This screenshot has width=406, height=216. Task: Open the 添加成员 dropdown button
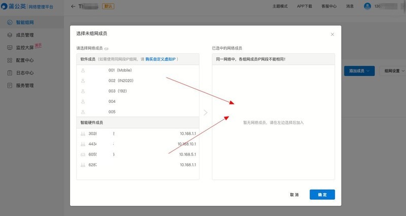tap(359, 71)
